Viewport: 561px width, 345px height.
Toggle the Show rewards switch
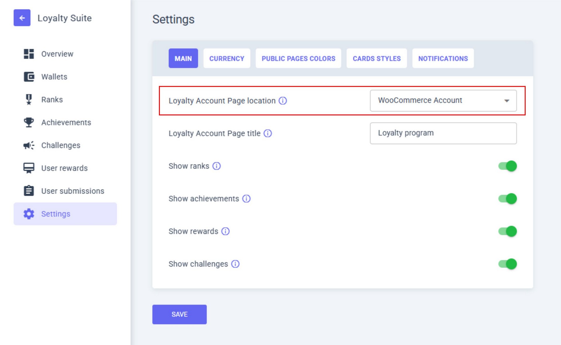[x=508, y=231]
